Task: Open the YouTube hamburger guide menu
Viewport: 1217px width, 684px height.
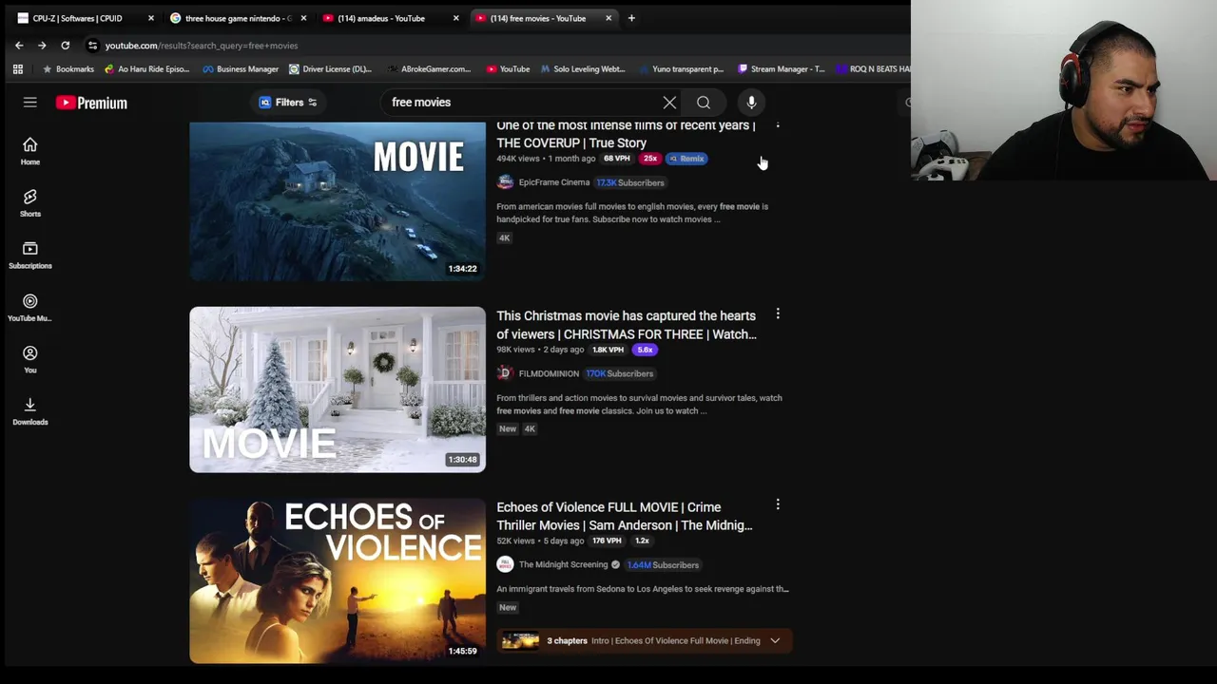Action: pyautogui.click(x=30, y=103)
